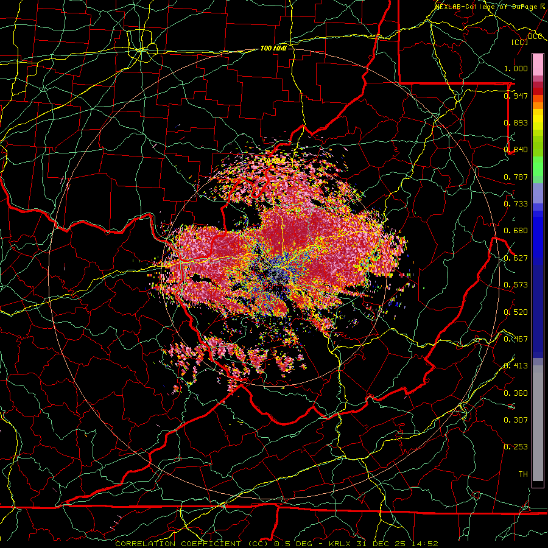The width and height of the screenshot is (548, 548).
Task: Select the 0.680 scale value
Action: pyautogui.click(x=516, y=230)
